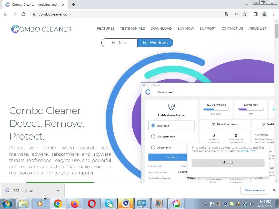
Task: Launch Firefox from the taskbar
Action: click(75, 204)
